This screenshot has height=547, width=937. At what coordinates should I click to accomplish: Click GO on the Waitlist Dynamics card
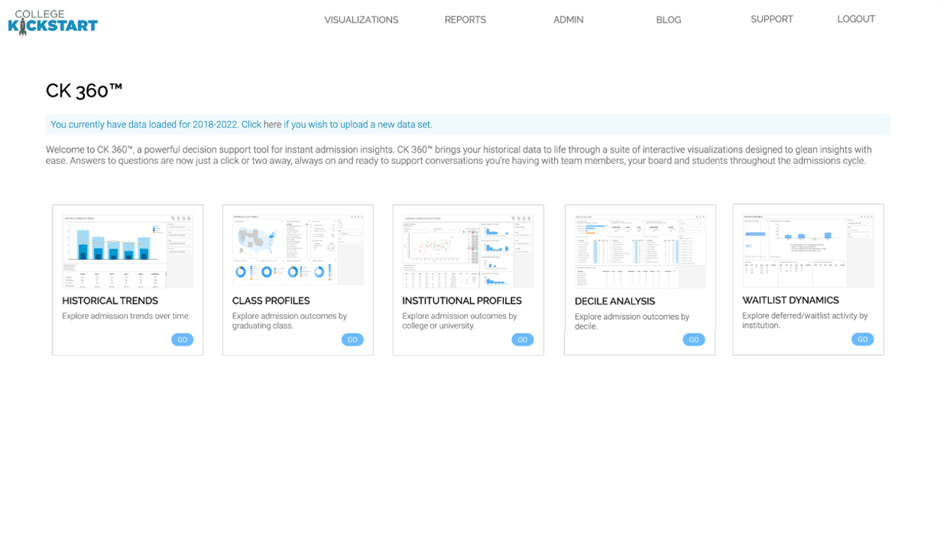[863, 340]
